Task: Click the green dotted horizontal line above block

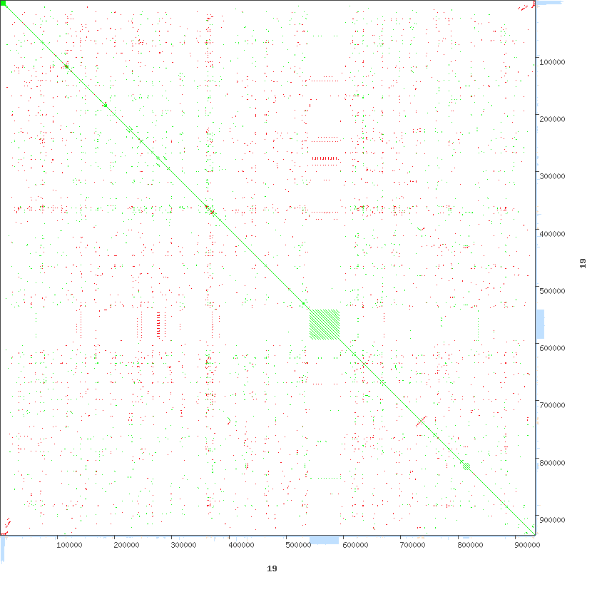Action: click(x=325, y=78)
